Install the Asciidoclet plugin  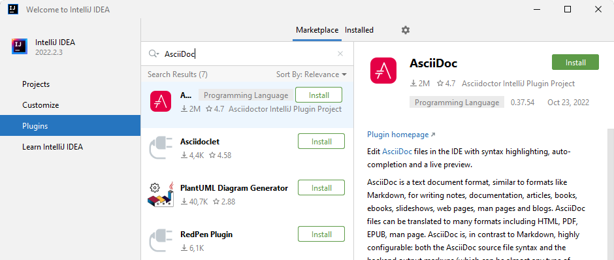coord(321,141)
